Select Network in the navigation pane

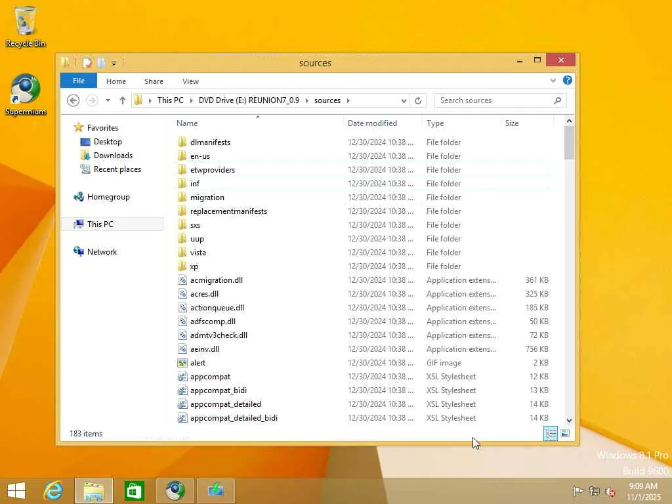(x=102, y=252)
